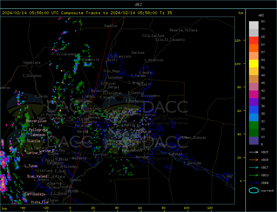Click the Ramblon map label
Screen dimensions: 277x212
(111, 26)
